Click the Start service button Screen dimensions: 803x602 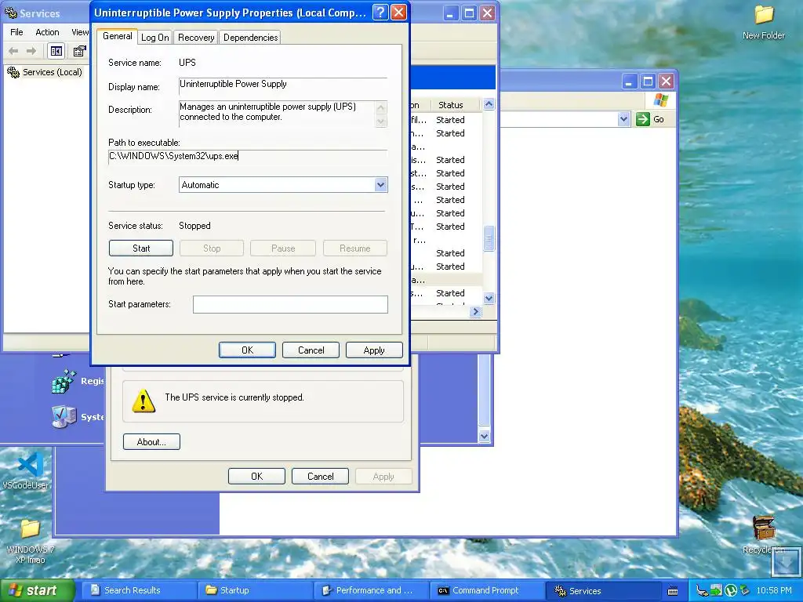(141, 248)
